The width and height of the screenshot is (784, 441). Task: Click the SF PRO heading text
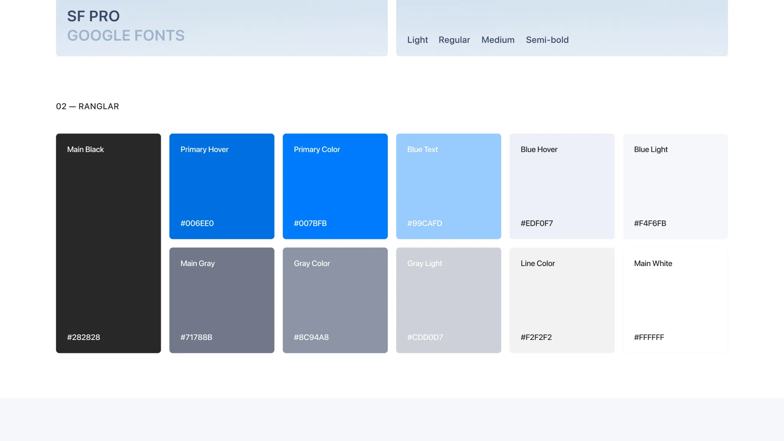[x=93, y=16]
